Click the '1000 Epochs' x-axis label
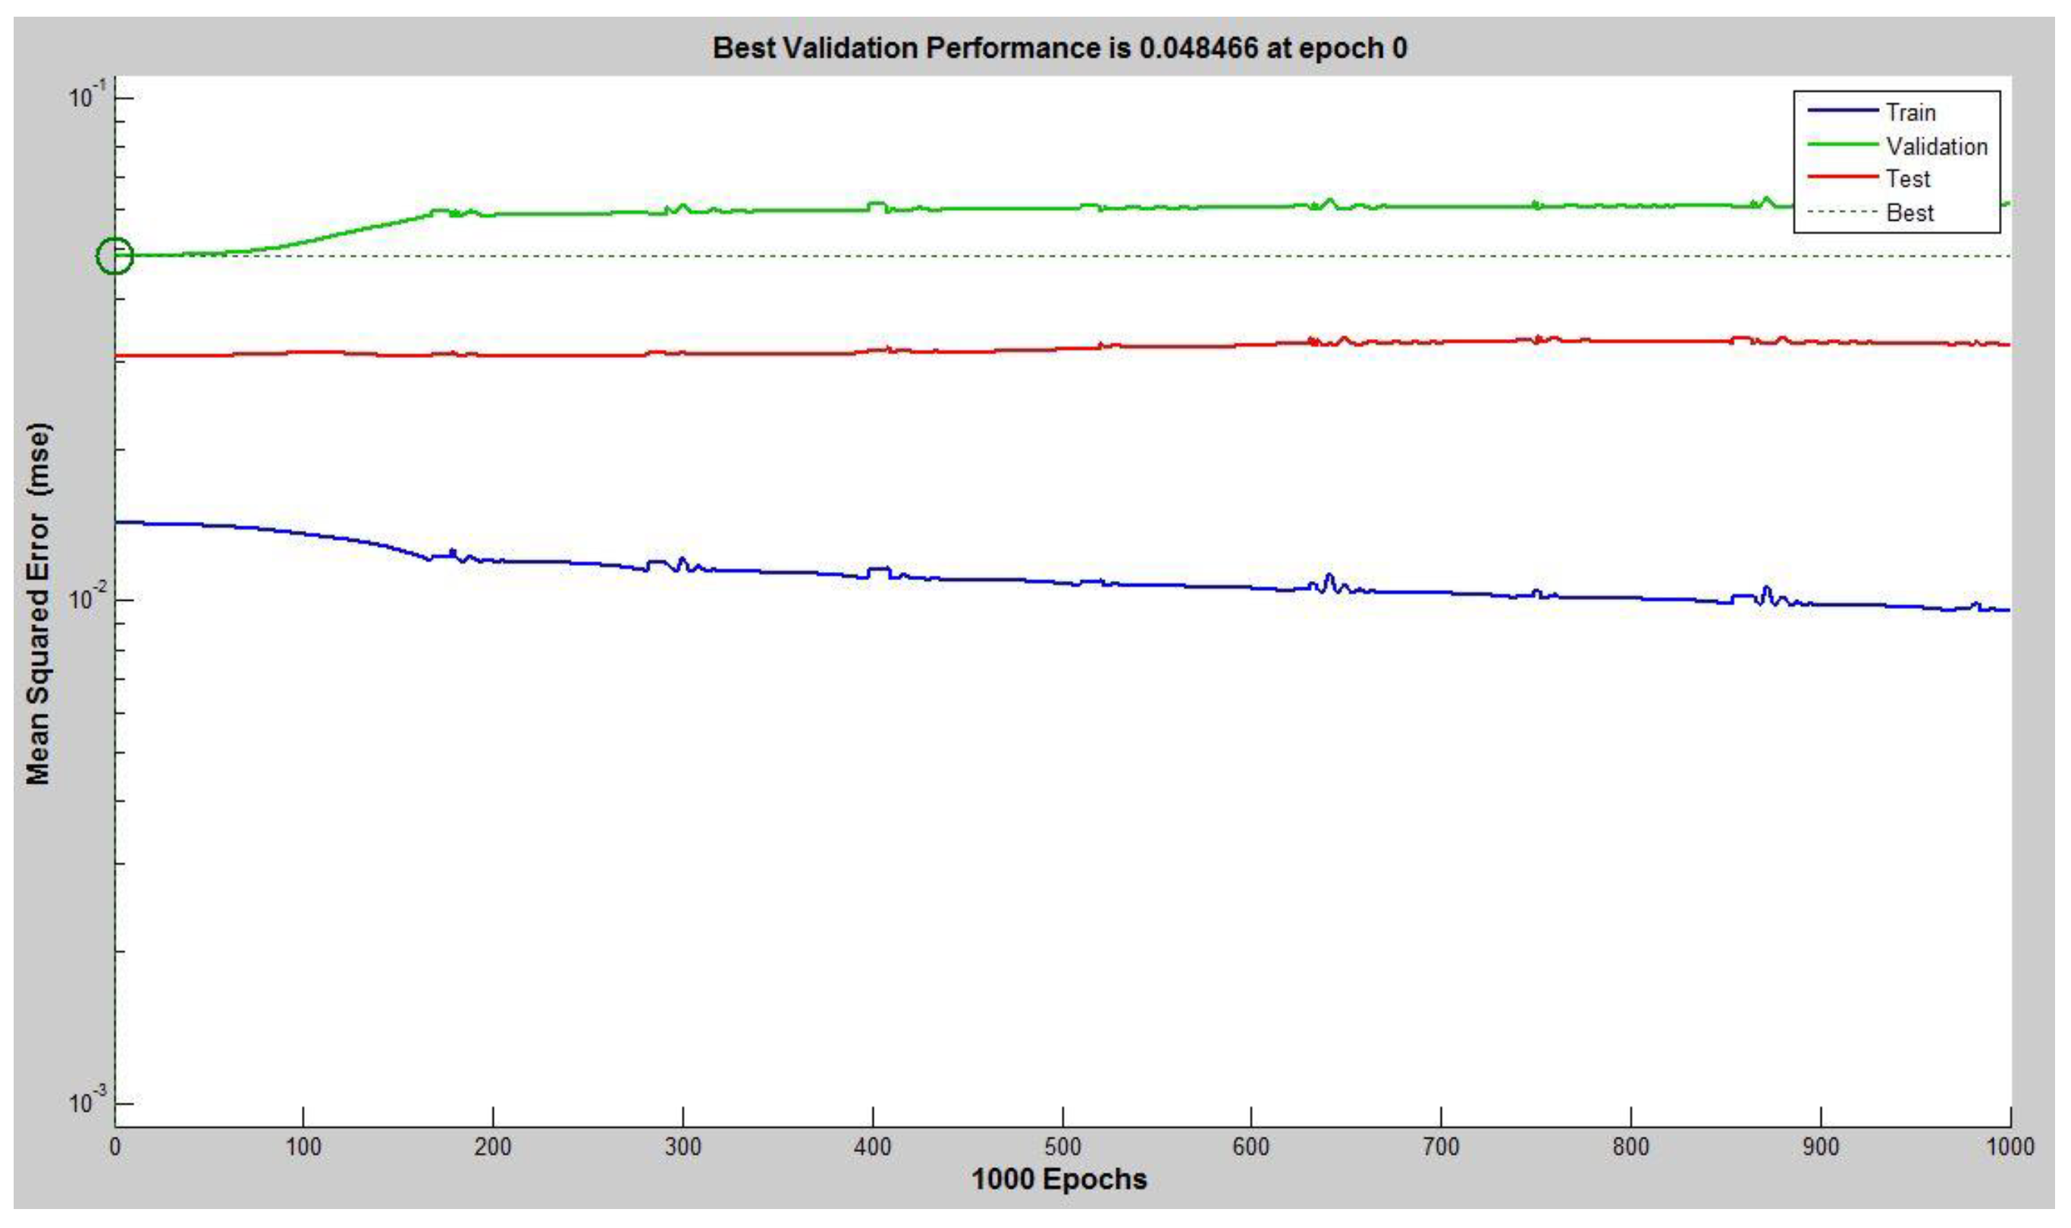 [1059, 1179]
